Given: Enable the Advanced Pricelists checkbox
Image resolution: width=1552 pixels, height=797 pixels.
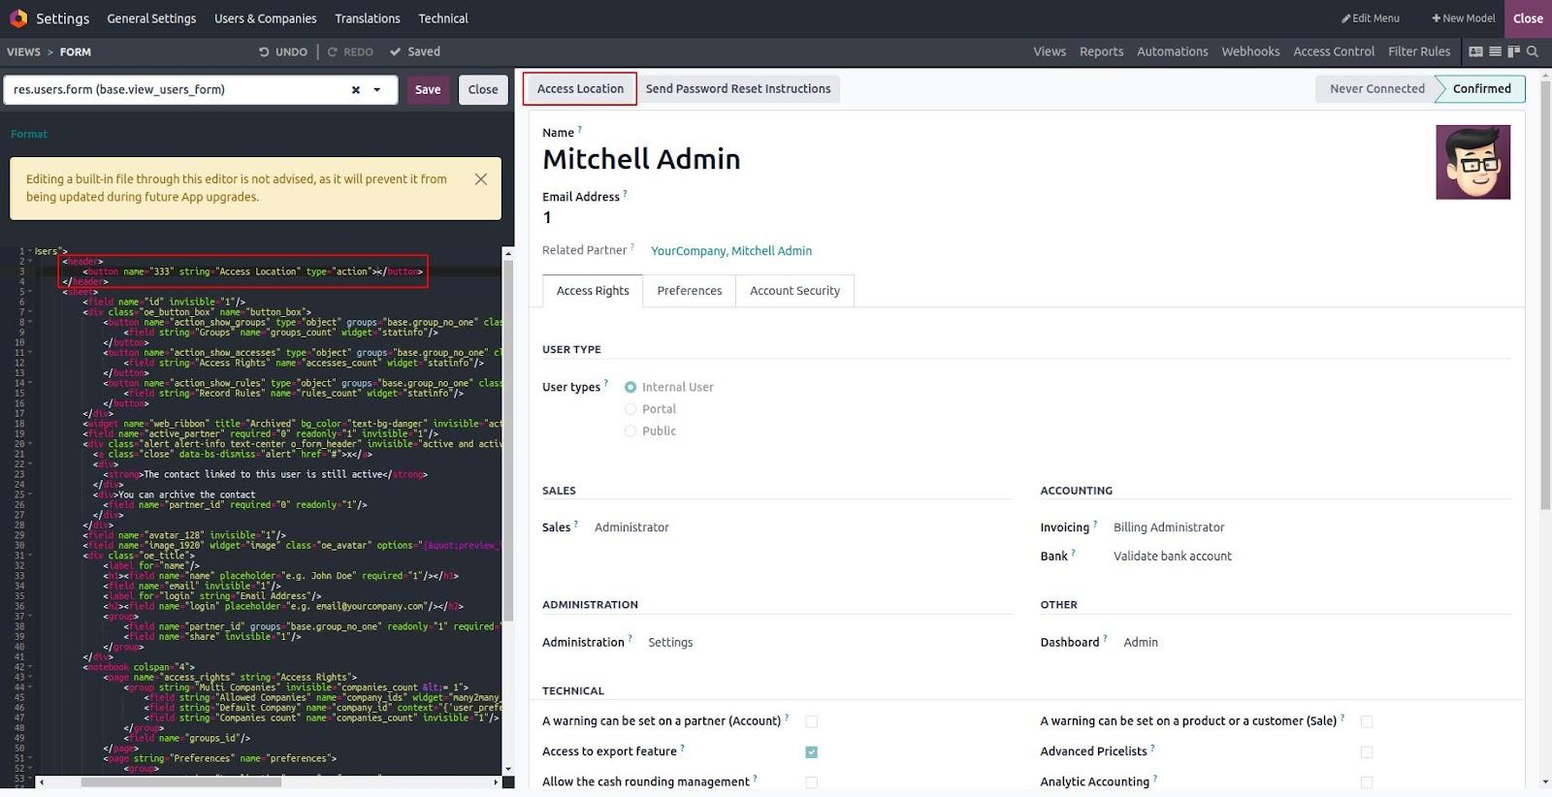Looking at the screenshot, I should pos(1366,752).
